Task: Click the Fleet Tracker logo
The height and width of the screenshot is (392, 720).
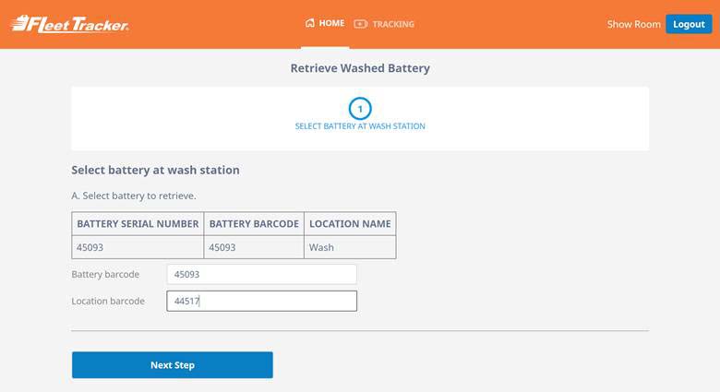Action: (x=70, y=24)
